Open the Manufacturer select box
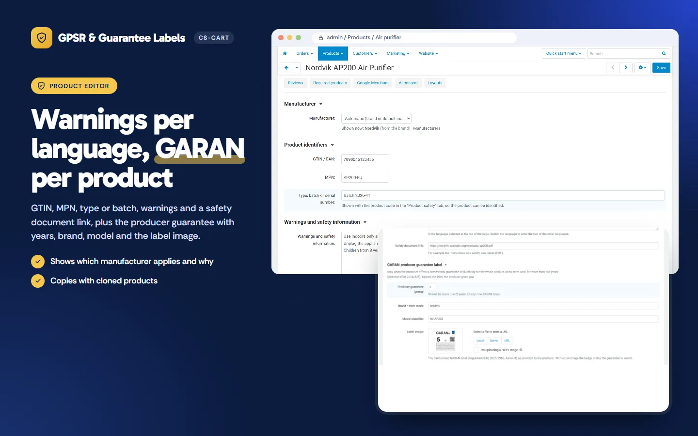Screen dimensions: 698x436 377,118
